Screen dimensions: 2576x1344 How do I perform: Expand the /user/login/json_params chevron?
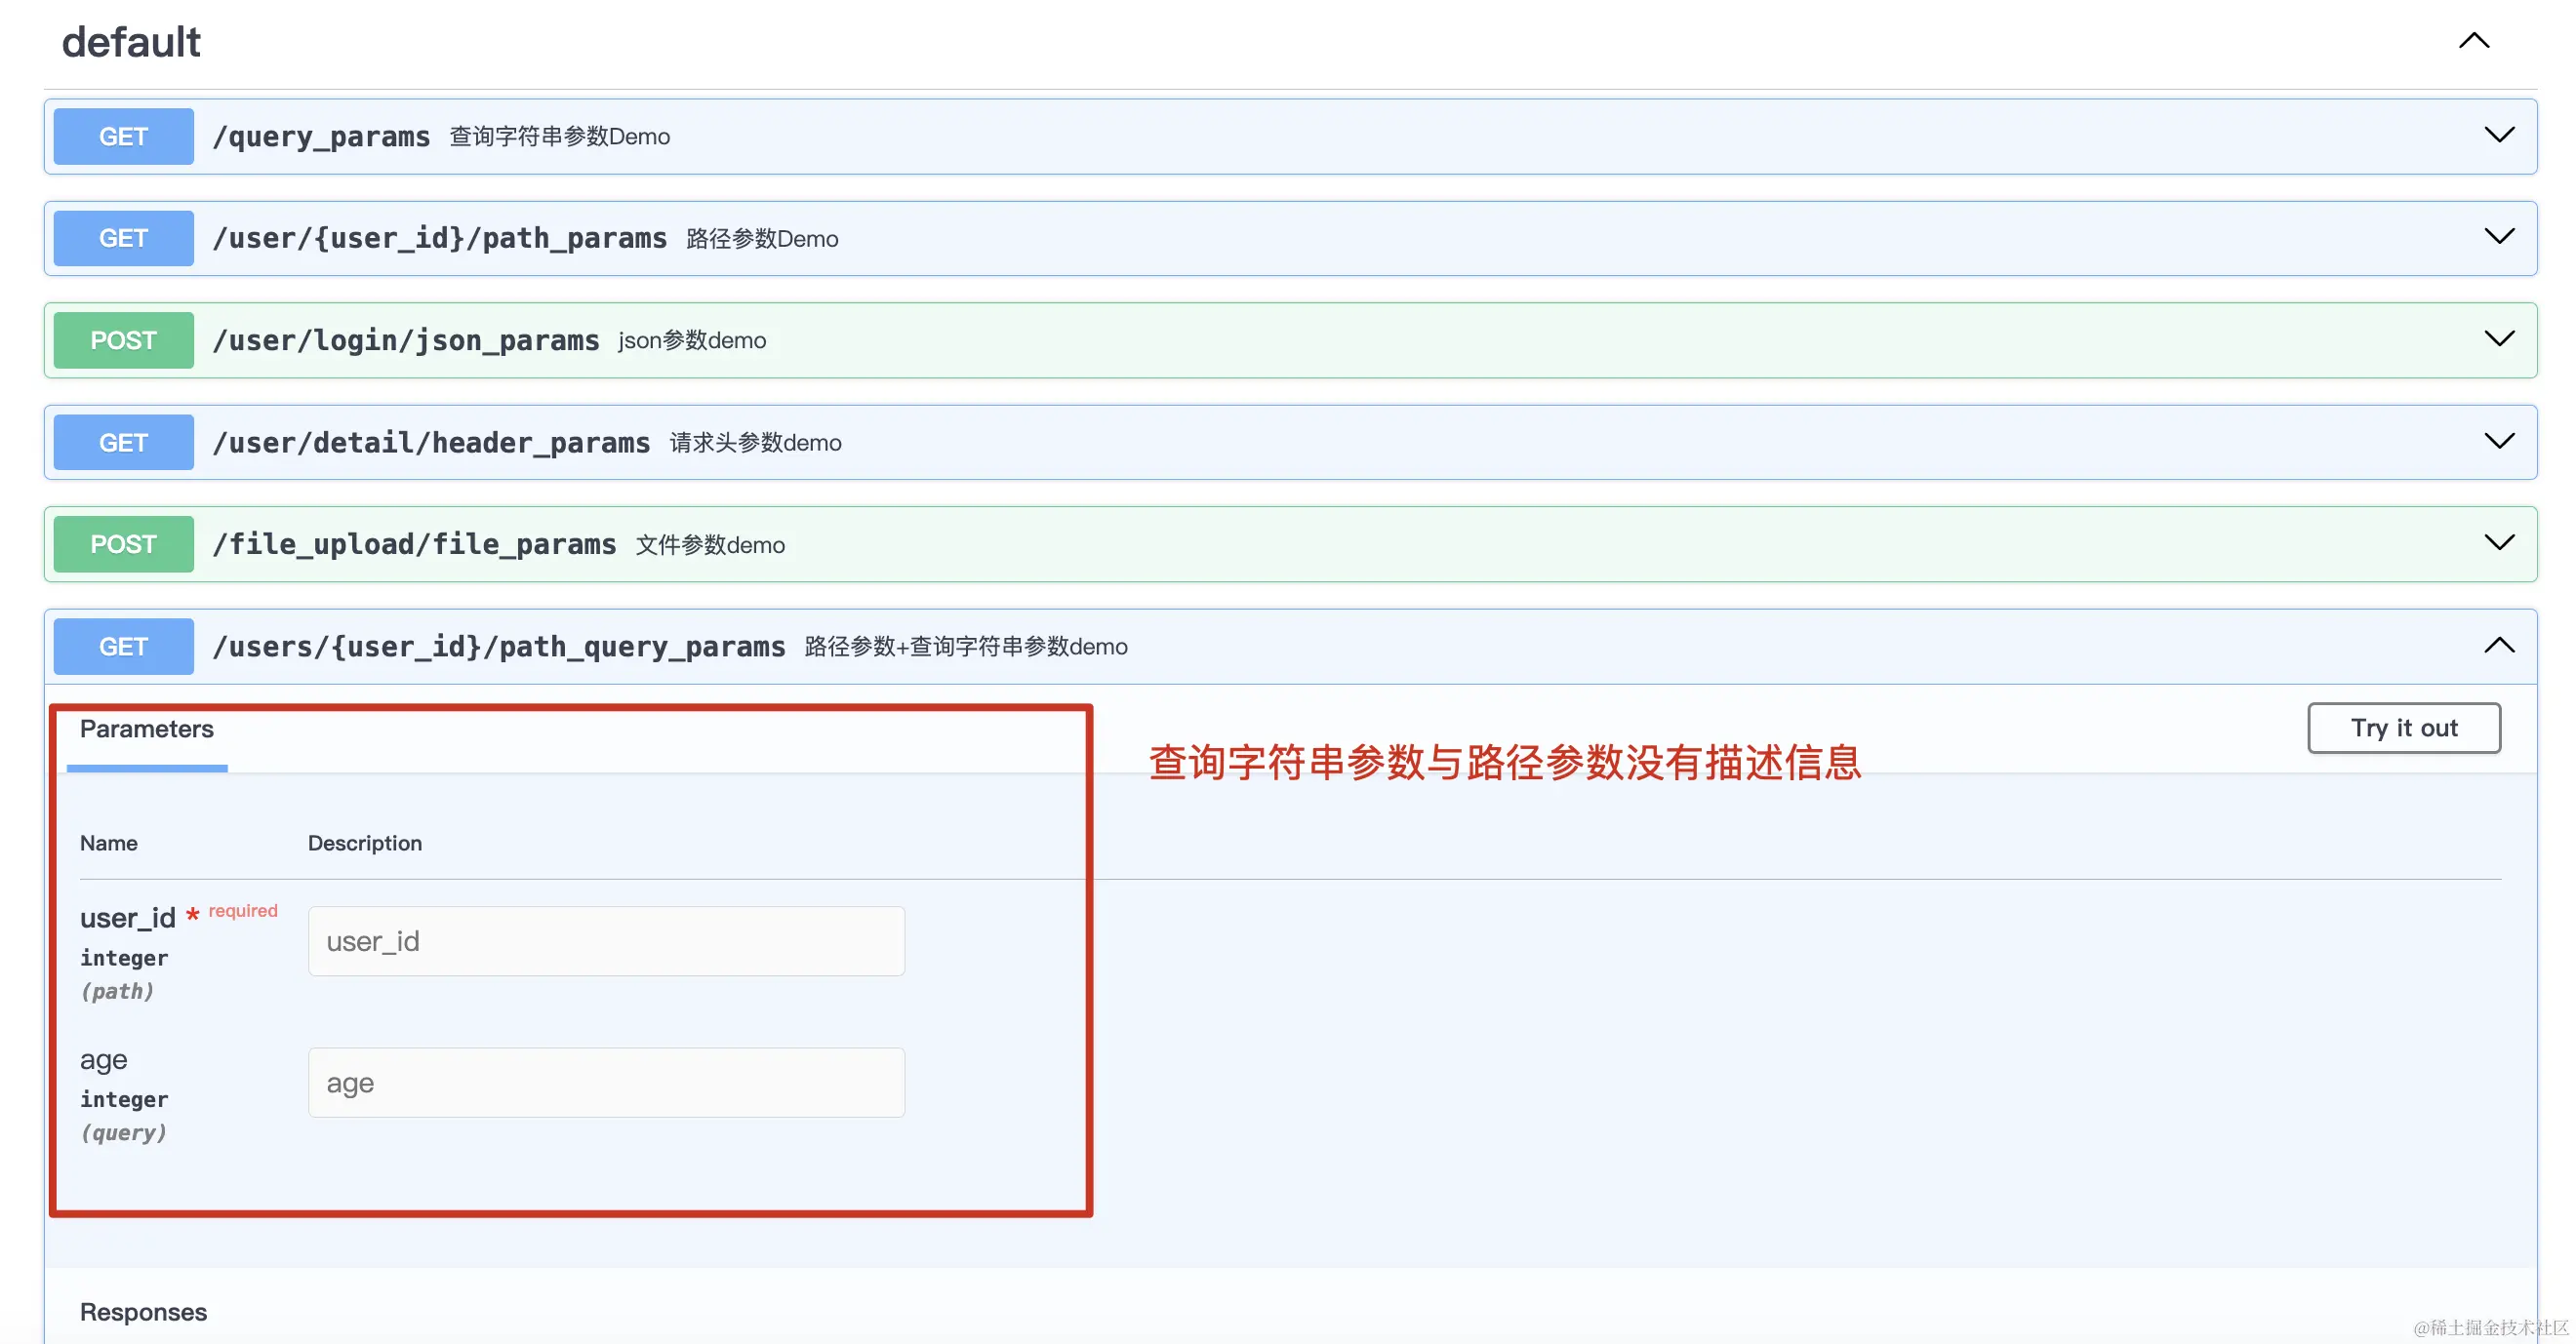(2499, 338)
